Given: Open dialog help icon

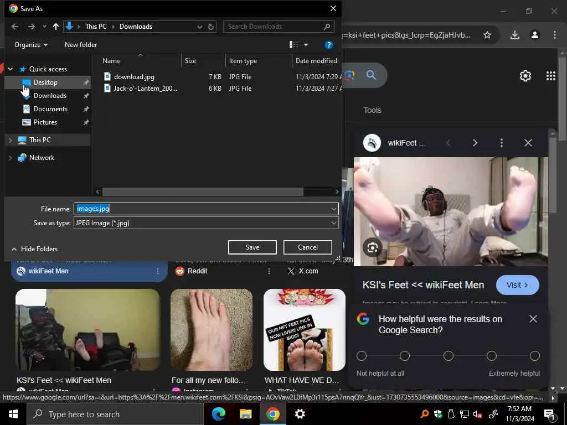Looking at the screenshot, I should coord(329,45).
